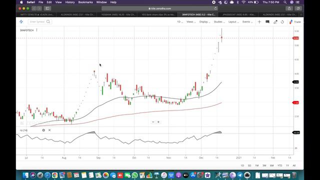
Task: Open Finder from the Dock
Action: pyautogui.click(x=25, y=175)
